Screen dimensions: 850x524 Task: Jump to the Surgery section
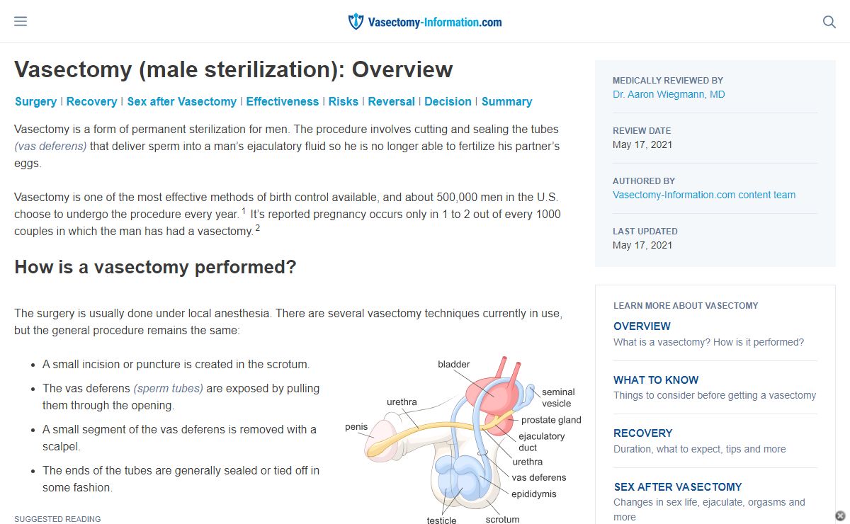click(x=35, y=101)
